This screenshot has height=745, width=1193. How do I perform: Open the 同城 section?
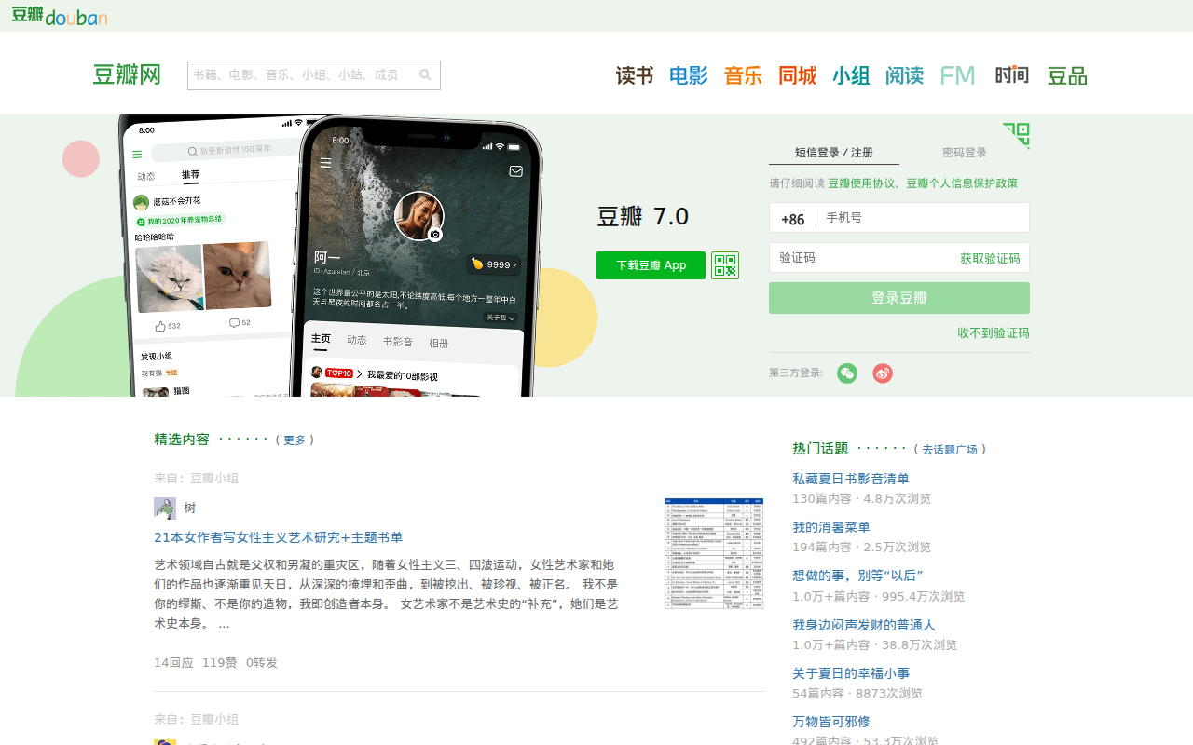tap(798, 76)
